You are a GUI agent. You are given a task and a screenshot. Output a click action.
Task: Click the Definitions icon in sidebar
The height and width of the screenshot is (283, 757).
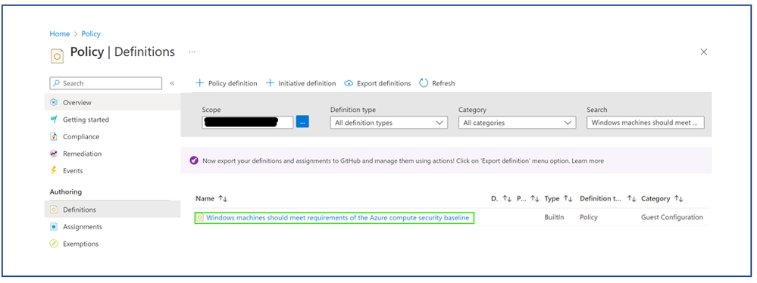tap(54, 210)
